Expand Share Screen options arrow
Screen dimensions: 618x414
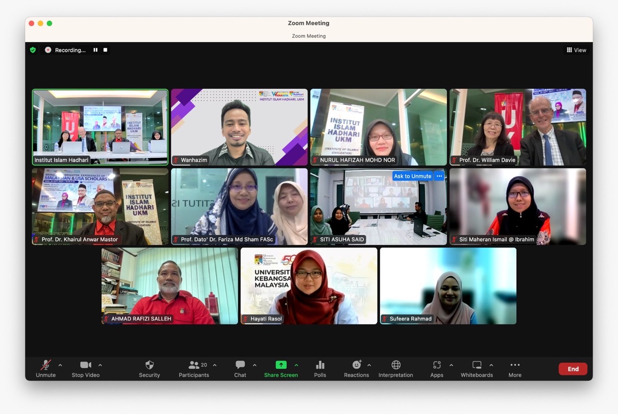296,365
